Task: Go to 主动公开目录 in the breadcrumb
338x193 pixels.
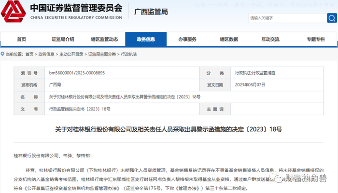Action: click(71, 54)
